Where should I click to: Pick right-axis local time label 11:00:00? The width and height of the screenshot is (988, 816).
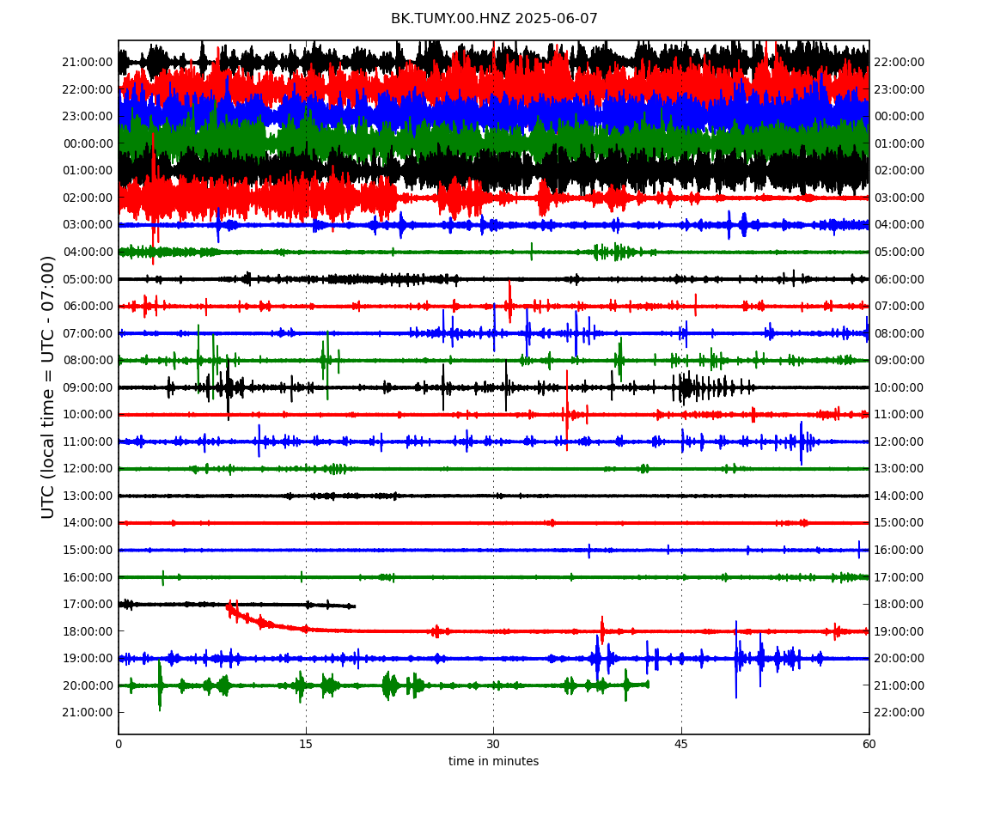[x=900, y=415]
